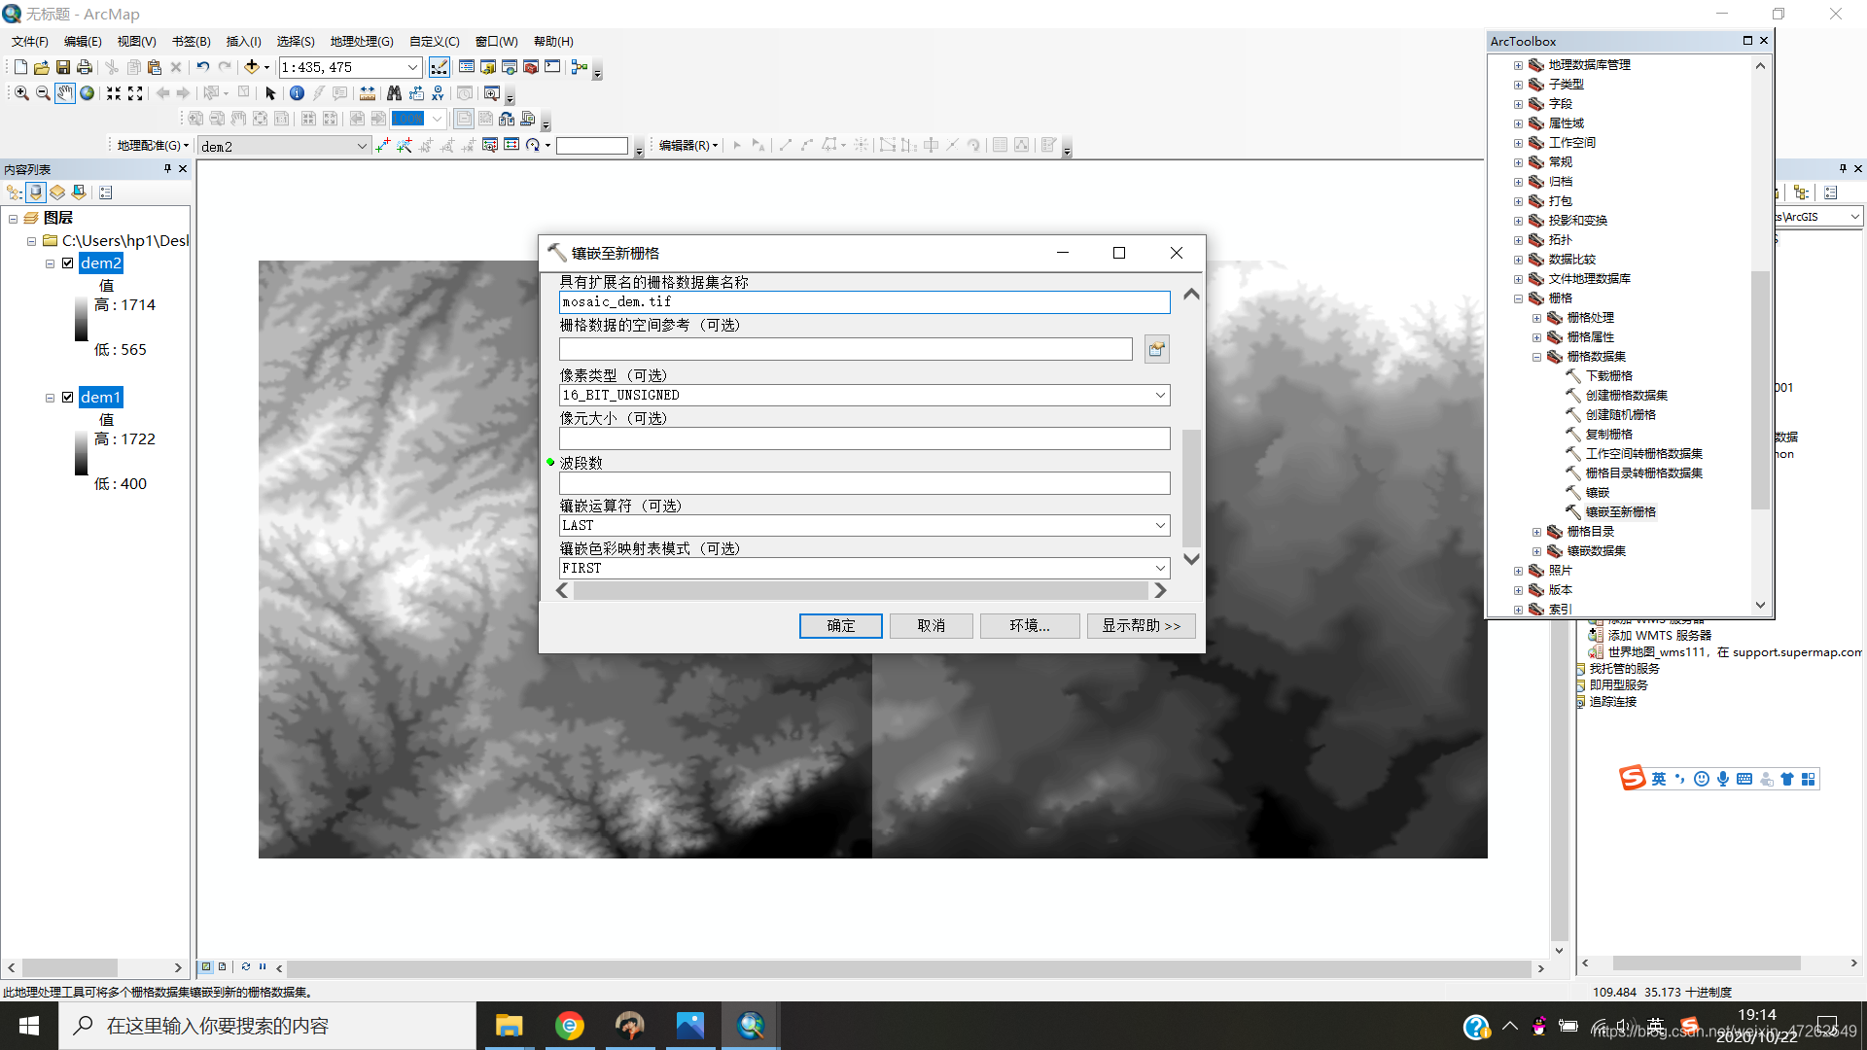This screenshot has width=1867, height=1050.
Task: Click the 环境... button
Action: (x=1029, y=626)
